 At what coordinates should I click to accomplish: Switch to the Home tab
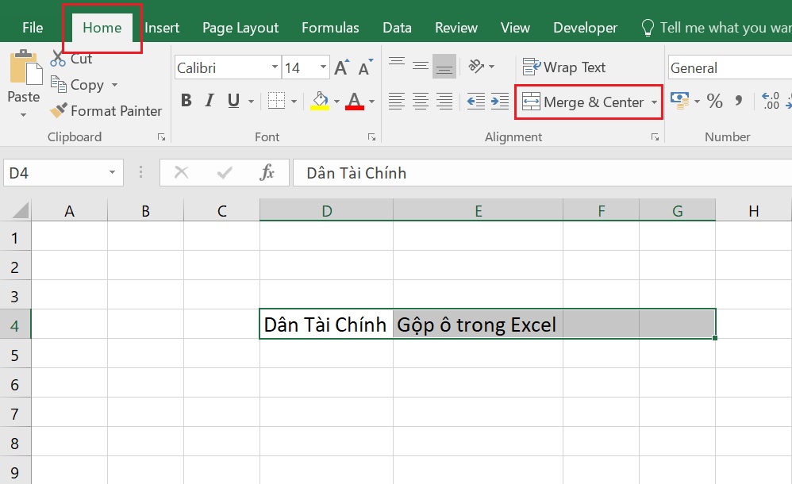coord(102,28)
